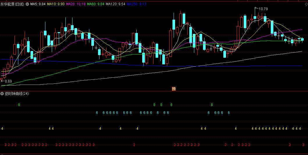Click the 10.79 high price marker
The width and height of the screenshot is (308, 155).
pyautogui.click(x=263, y=9)
